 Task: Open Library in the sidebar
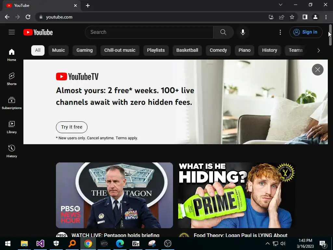click(12, 127)
